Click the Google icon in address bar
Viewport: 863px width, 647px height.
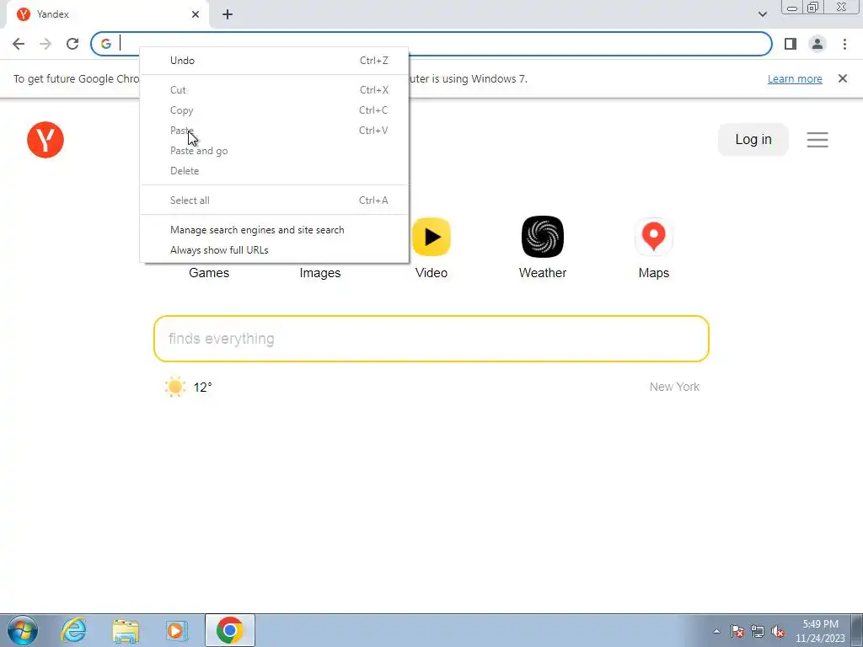coord(106,44)
